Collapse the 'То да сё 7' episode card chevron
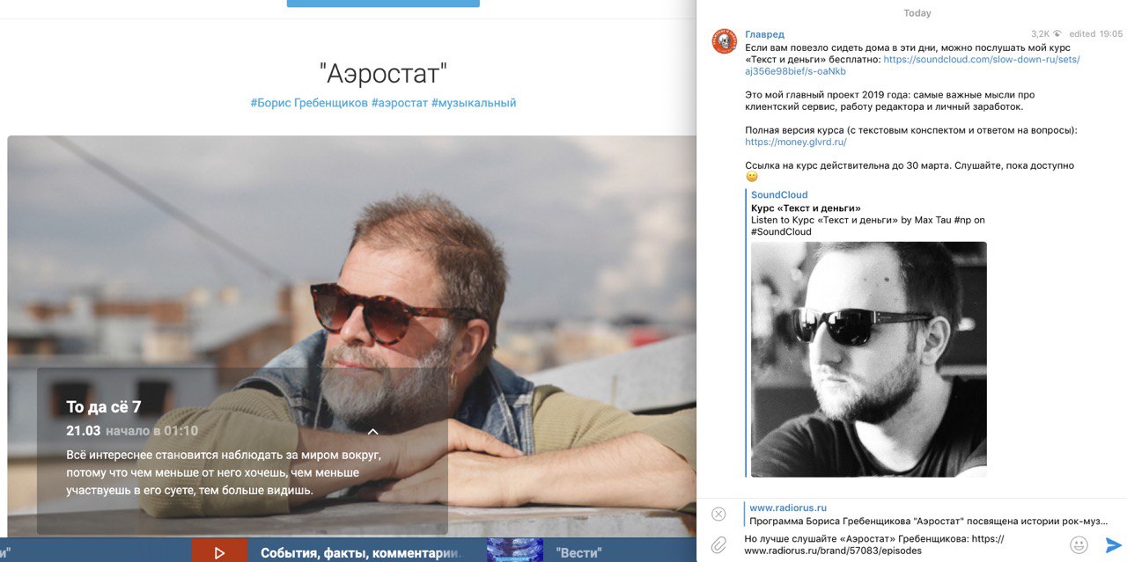Screen dimensions: 1127x562 tap(372, 431)
